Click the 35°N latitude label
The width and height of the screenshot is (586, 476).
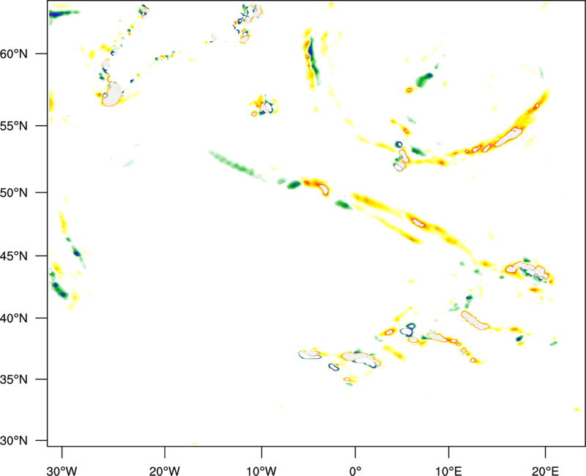pos(14,379)
